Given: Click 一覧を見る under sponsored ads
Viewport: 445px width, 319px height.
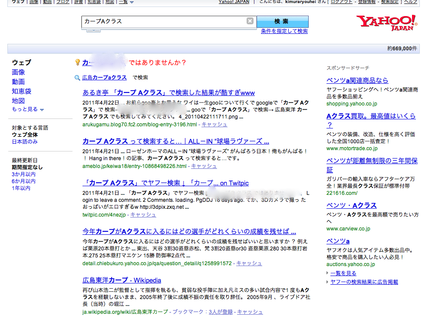Looking at the screenshot, I should pyautogui.click(x=343, y=273).
